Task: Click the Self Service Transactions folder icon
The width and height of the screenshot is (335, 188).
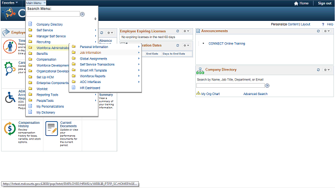Action: point(74,64)
